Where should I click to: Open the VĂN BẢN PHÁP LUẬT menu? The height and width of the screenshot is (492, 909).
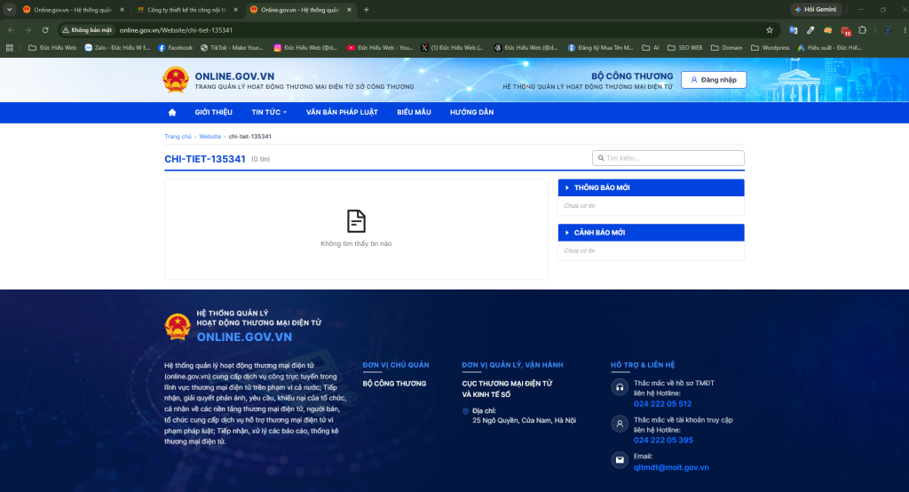pos(342,113)
